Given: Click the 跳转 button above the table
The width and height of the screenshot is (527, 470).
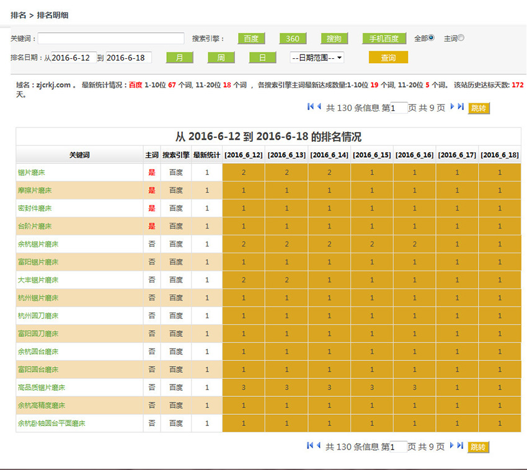Looking at the screenshot, I should [x=479, y=108].
